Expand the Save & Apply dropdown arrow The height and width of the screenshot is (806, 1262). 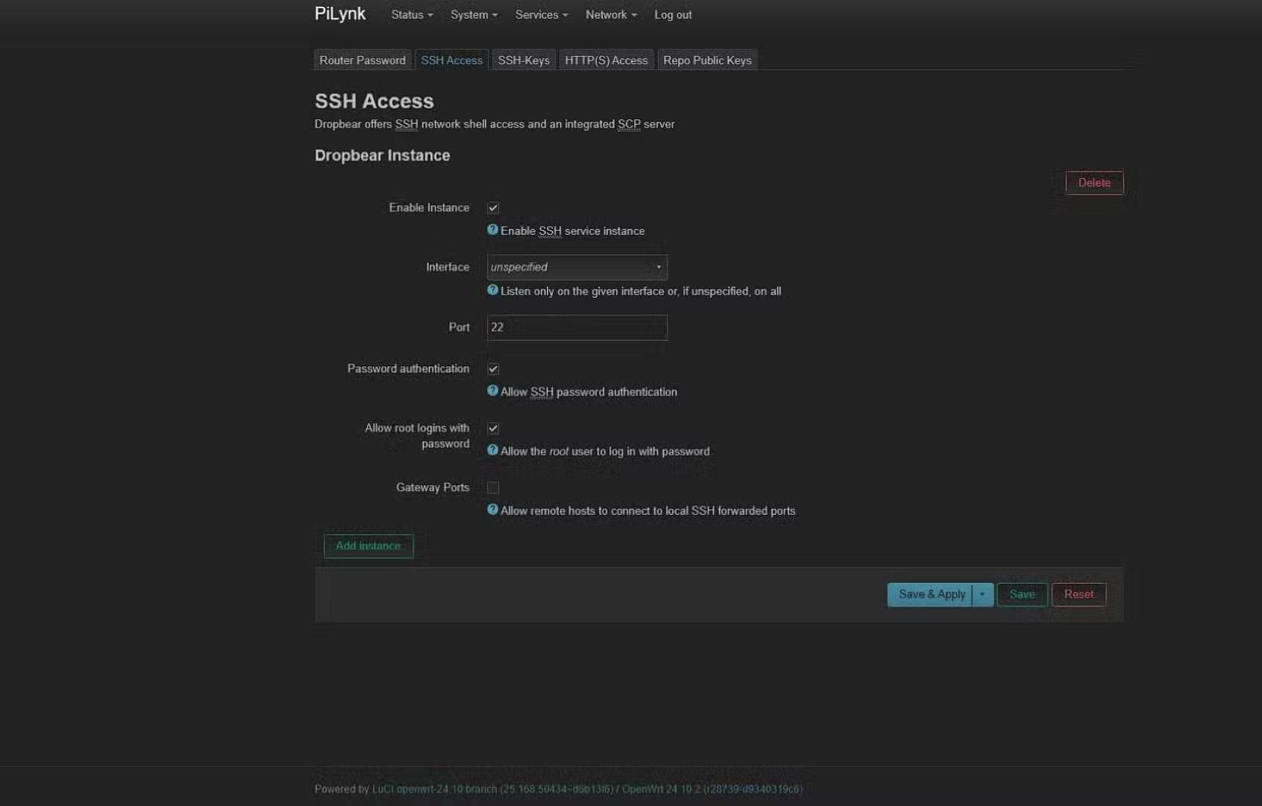[982, 595]
